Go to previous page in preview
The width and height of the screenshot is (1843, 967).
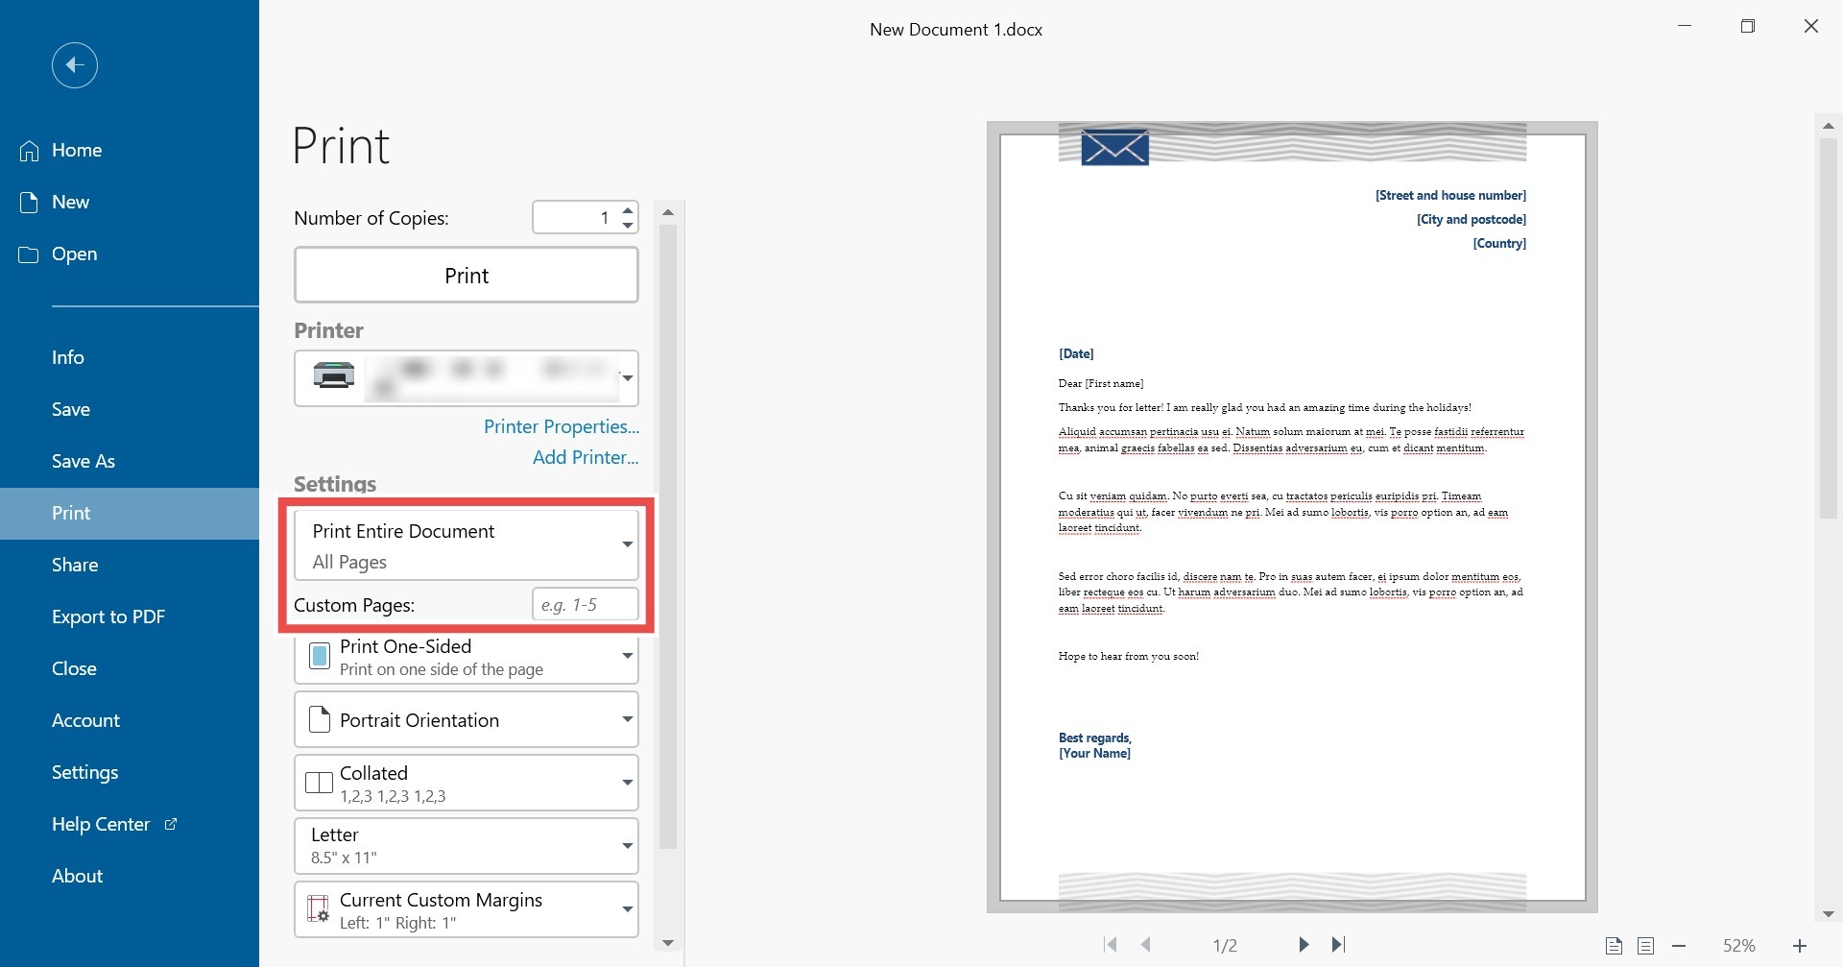click(1146, 945)
